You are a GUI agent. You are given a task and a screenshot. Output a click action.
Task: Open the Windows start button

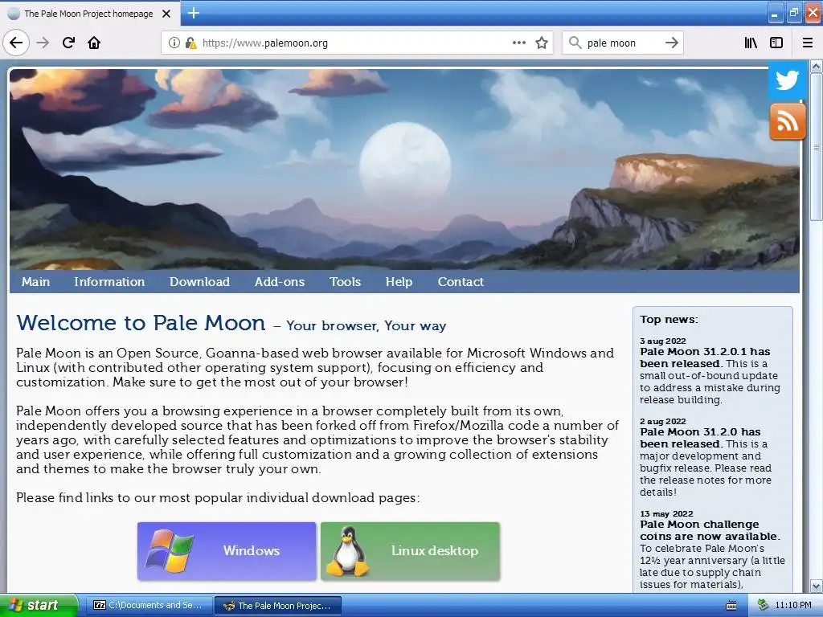tap(39, 605)
